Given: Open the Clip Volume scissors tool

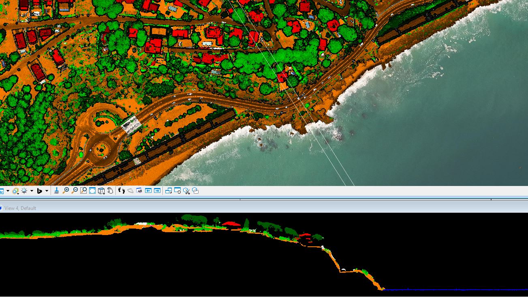Looking at the screenshot, I should tap(186, 191).
